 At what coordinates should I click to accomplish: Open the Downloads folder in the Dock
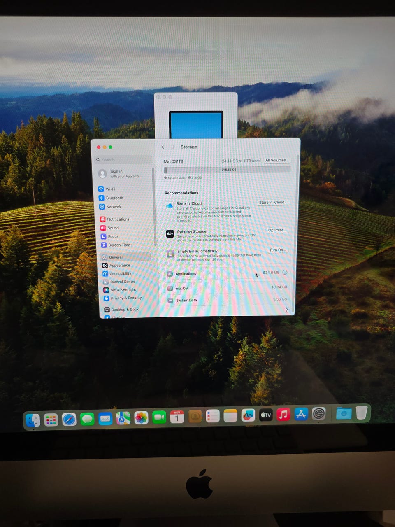click(x=344, y=413)
